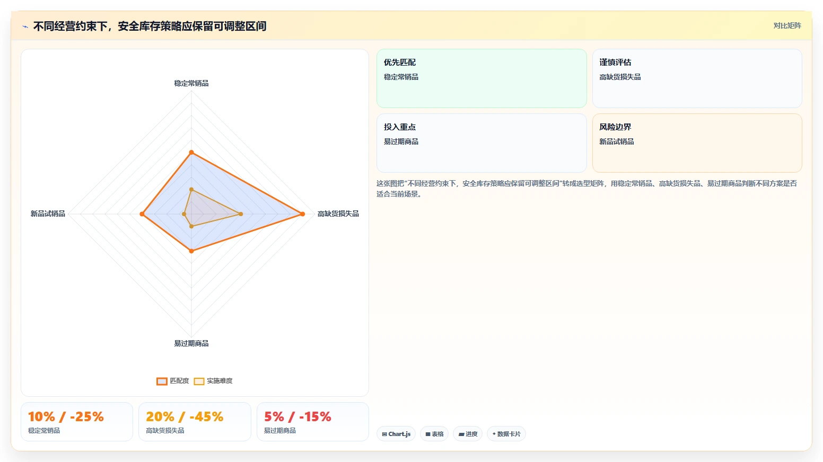Click the orange data point on 新品试销品 axis
Screen dimensions: 823x462
tap(142, 214)
